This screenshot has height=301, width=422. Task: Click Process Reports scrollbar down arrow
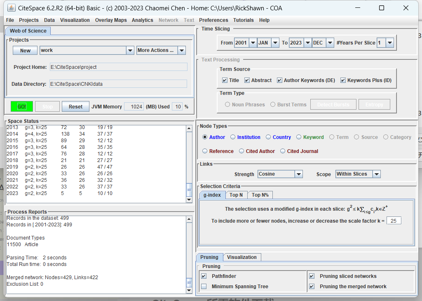pos(189,290)
